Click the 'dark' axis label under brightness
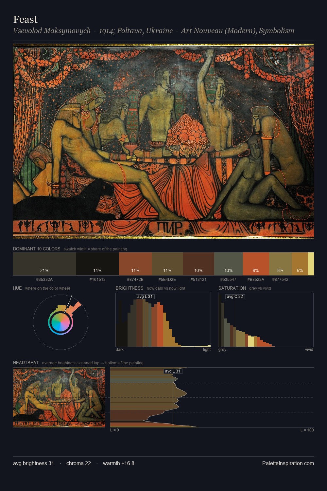 120,350
